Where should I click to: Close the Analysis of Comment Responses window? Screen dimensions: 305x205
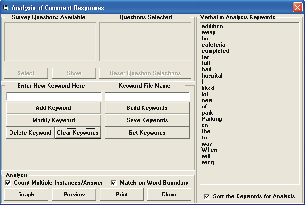pyautogui.click(x=297, y=8)
